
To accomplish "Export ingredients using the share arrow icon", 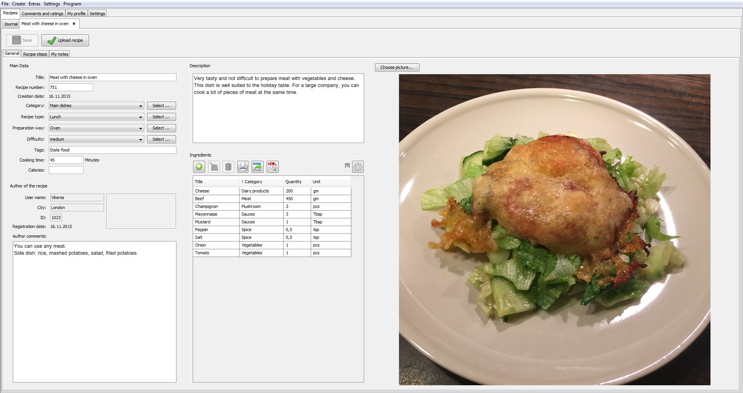I will [x=257, y=167].
